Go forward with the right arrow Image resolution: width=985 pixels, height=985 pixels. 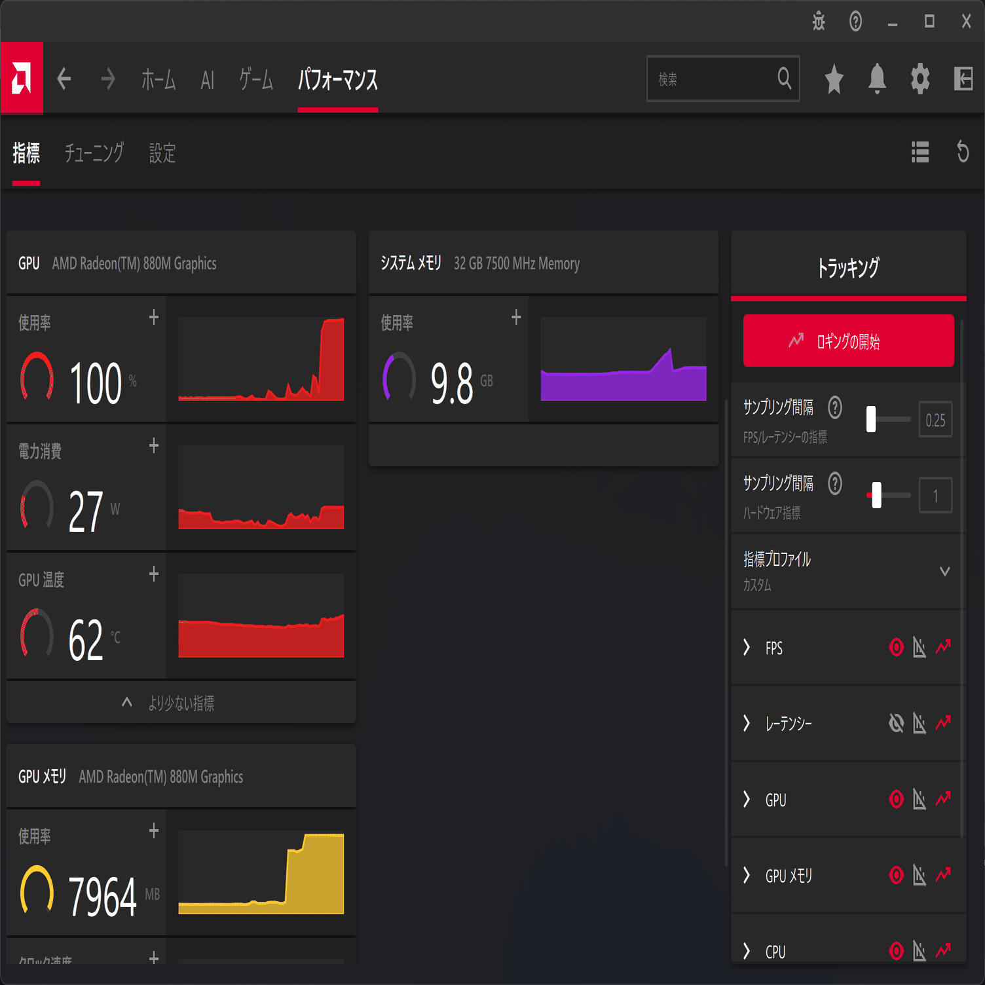click(109, 79)
